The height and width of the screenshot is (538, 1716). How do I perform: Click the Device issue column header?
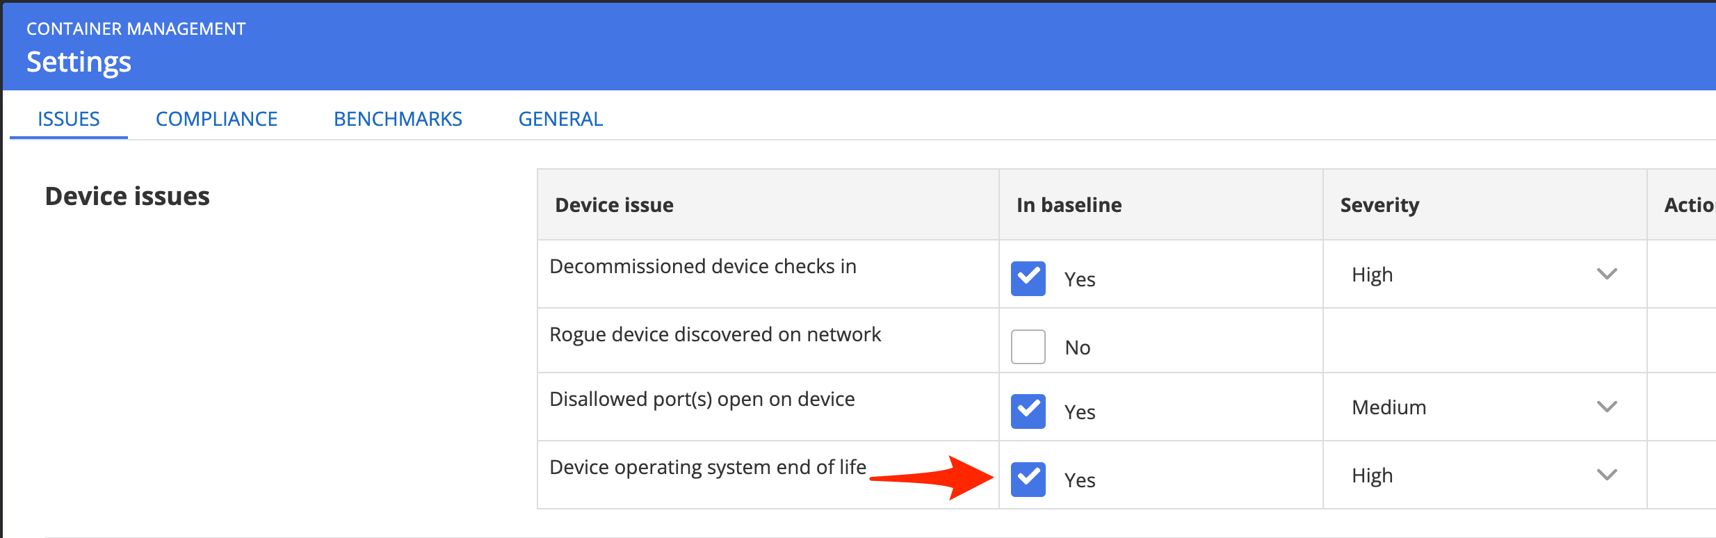click(x=614, y=205)
